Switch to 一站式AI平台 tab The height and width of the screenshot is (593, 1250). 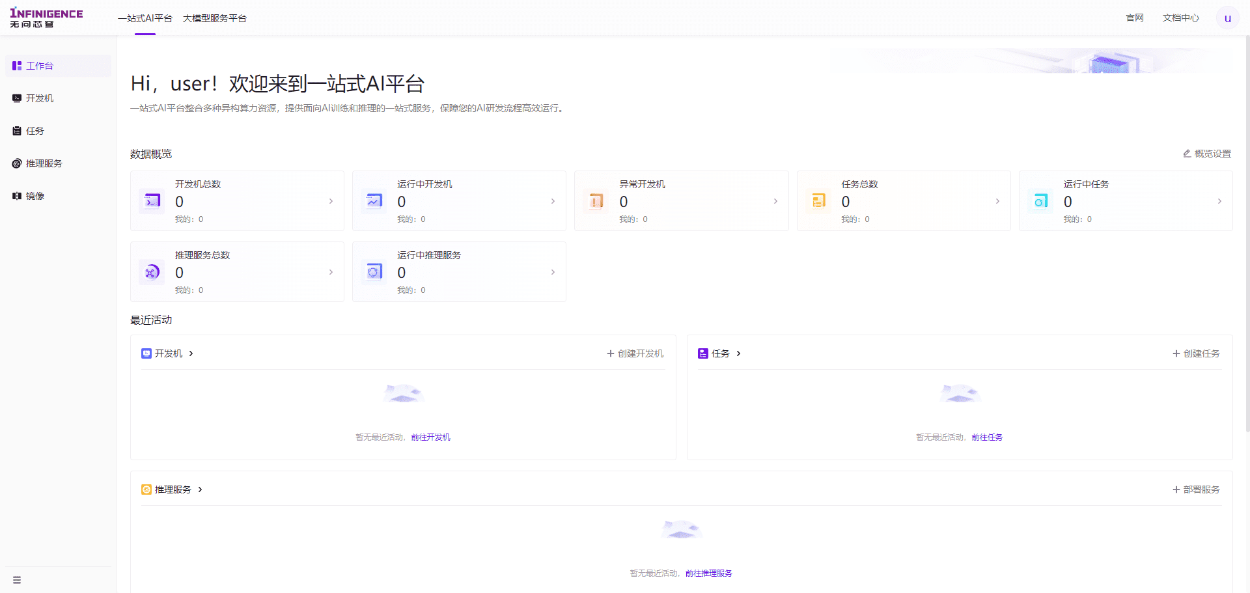click(x=145, y=18)
